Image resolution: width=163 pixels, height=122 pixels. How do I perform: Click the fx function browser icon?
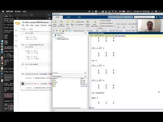(x=90, y=108)
